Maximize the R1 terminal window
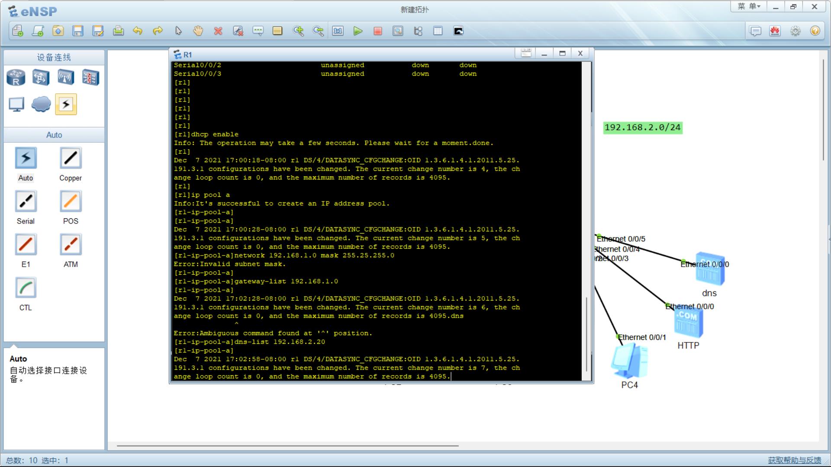The height and width of the screenshot is (467, 831). (562, 53)
